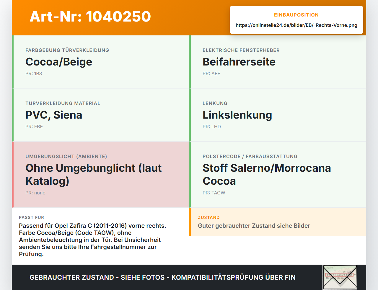Select the PR: FBE code
The height and width of the screenshot is (290, 378).
pos(34,127)
